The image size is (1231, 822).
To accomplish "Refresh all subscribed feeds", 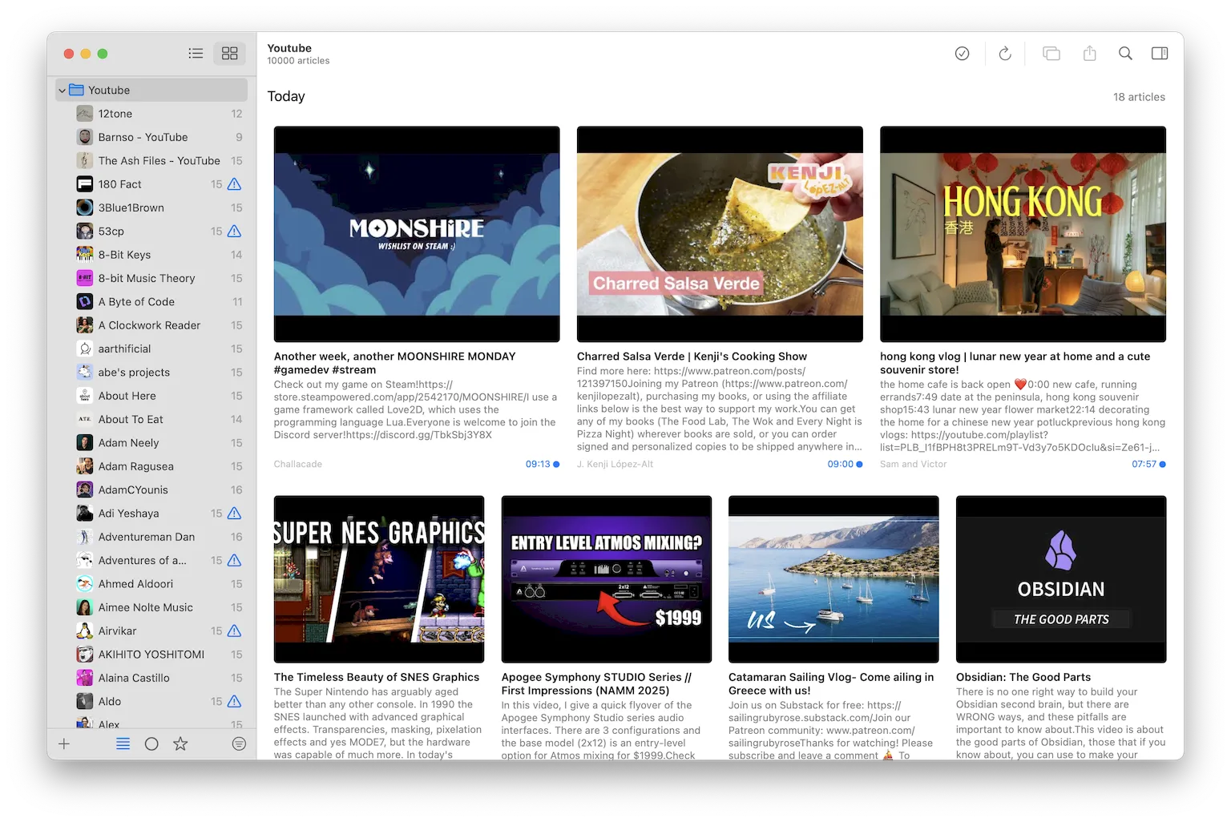I will (1005, 53).
